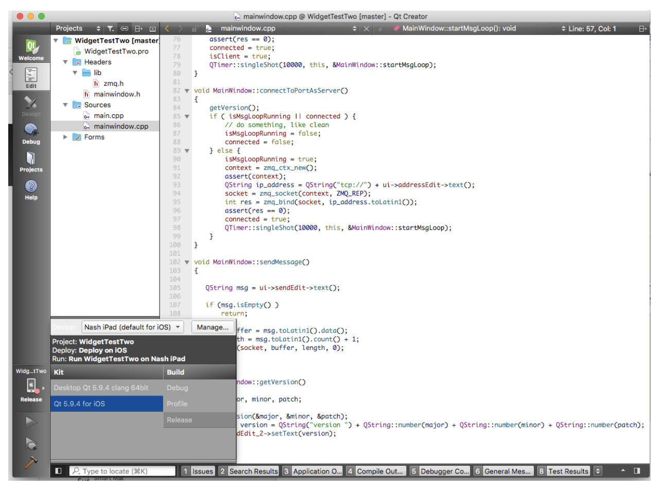Click the green Run button
The height and width of the screenshot is (491, 661).
pos(31,423)
